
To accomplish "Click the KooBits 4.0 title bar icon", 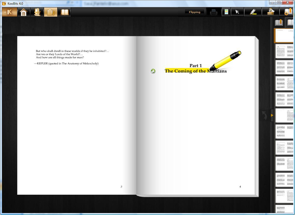I will pos(4,3).
